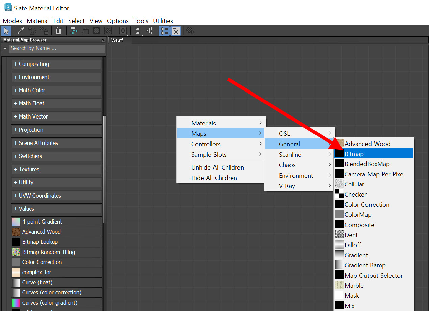The height and width of the screenshot is (311, 429).
Task: Expand the UVW Coordinates group
Action: pyautogui.click(x=57, y=196)
